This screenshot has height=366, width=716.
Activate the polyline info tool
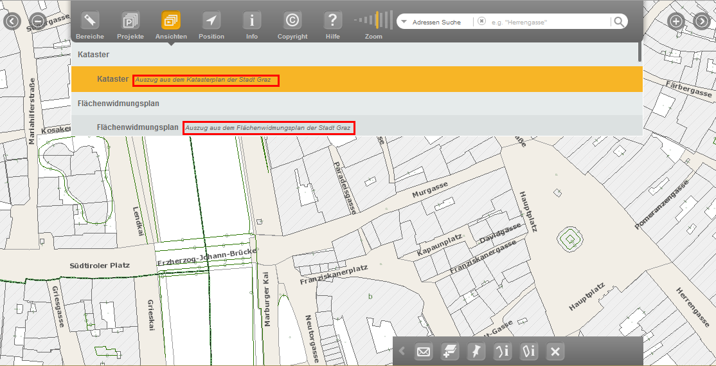pyautogui.click(x=503, y=352)
